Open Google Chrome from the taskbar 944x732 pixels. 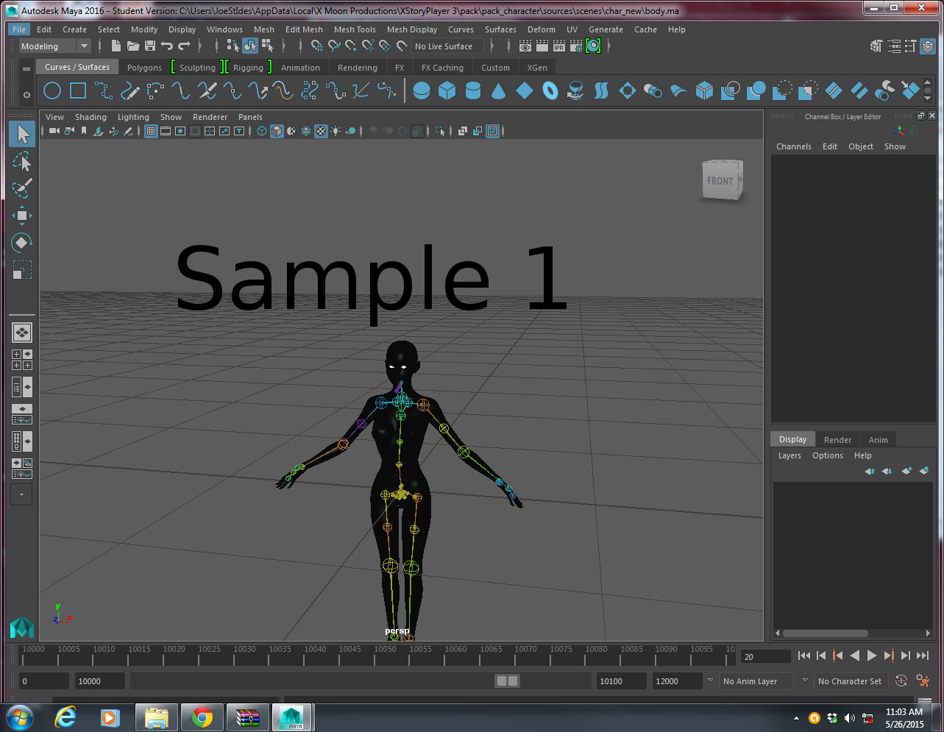tap(202, 717)
